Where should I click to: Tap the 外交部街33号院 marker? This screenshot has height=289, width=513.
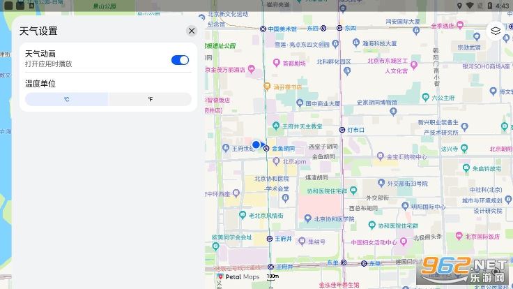pos(381,182)
